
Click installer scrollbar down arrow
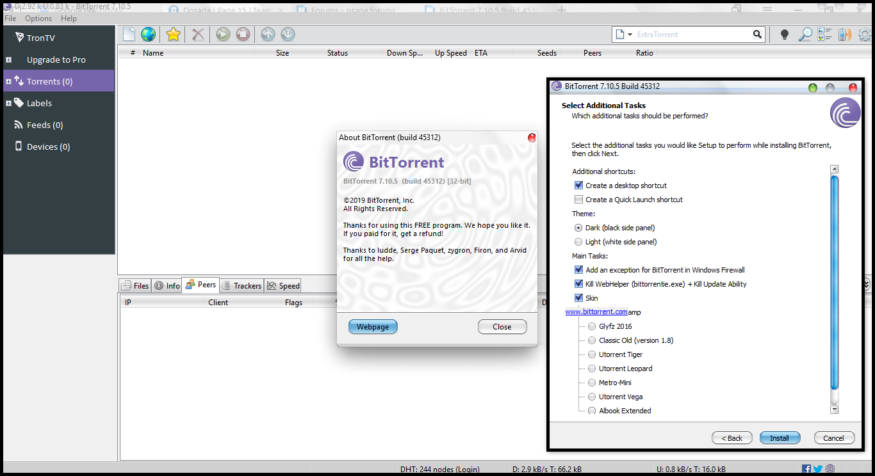pyautogui.click(x=834, y=409)
